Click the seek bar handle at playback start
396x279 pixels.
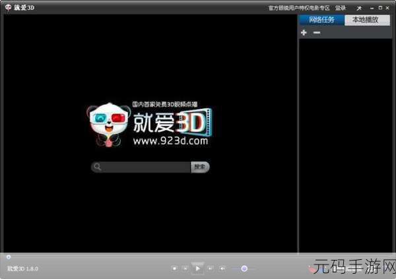[x=9, y=257]
